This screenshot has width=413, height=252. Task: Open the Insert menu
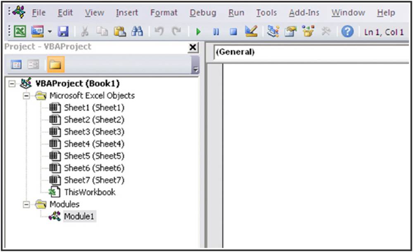tap(127, 13)
